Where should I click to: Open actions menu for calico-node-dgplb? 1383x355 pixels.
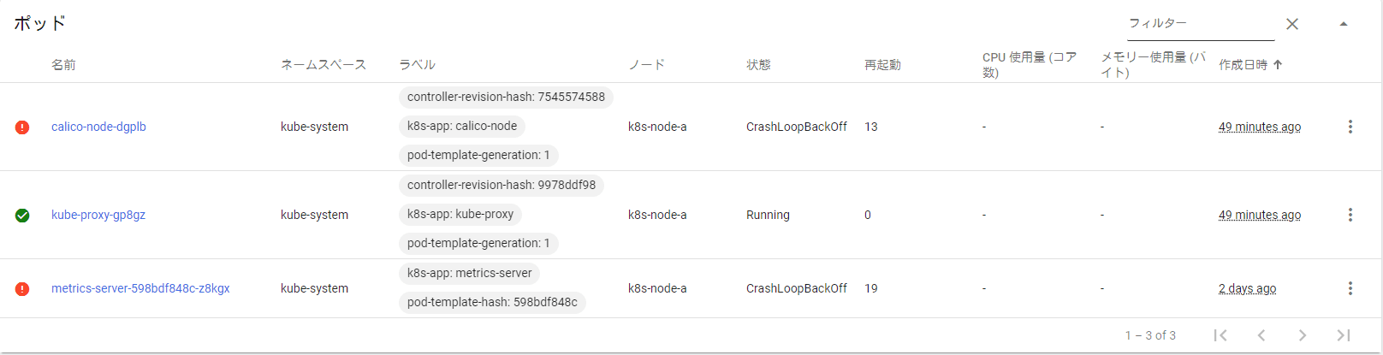click(x=1350, y=127)
